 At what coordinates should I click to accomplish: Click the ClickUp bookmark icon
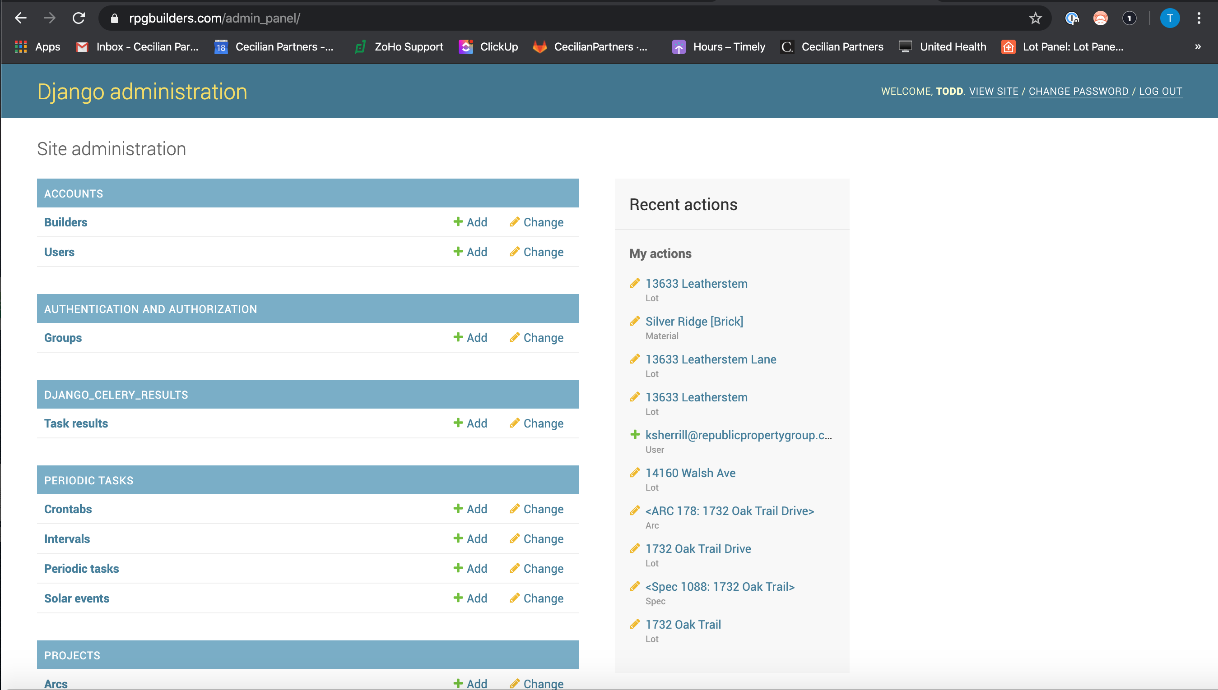pyautogui.click(x=466, y=46)
